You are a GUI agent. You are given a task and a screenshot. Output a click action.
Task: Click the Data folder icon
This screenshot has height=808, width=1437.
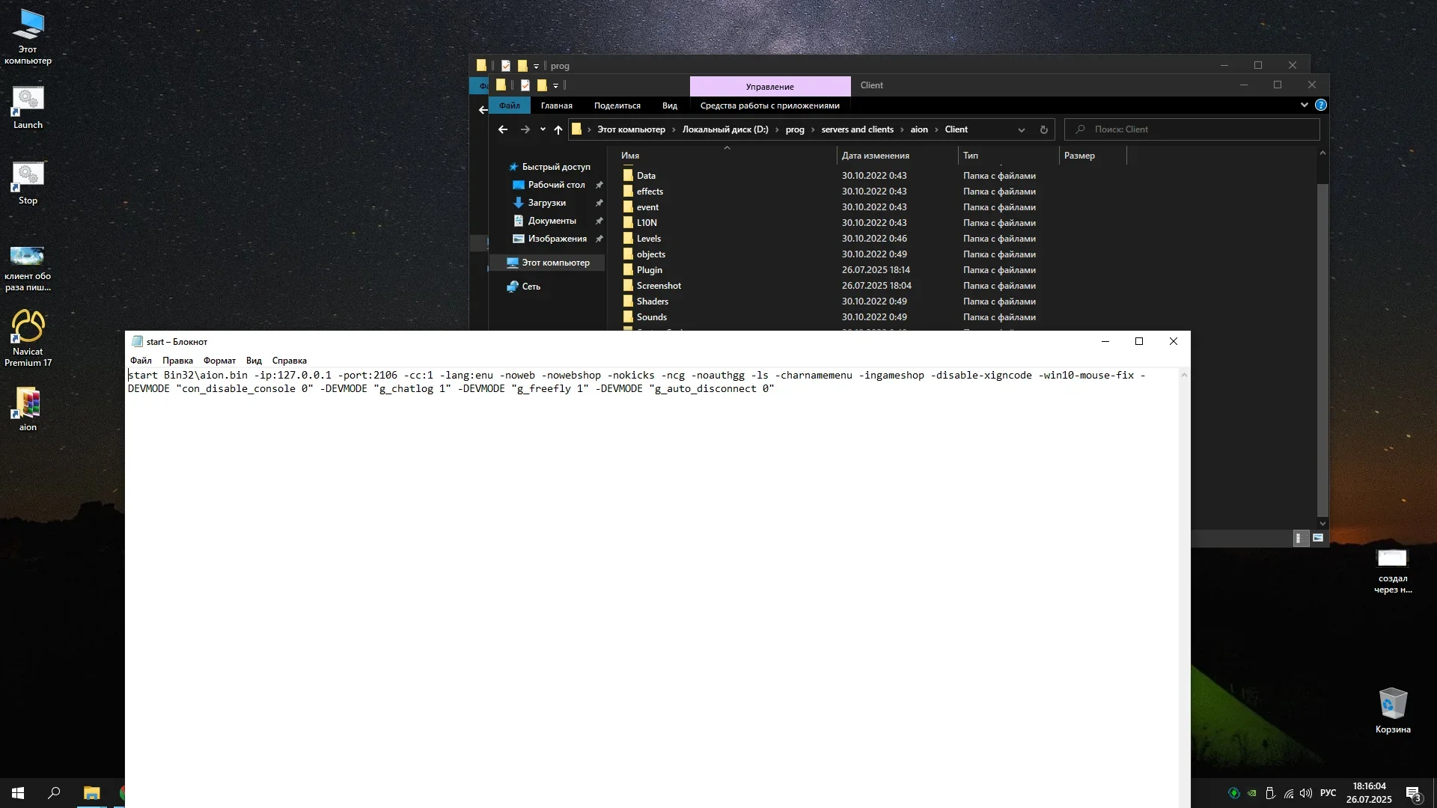pyautogui.click(x=629, y=175)
